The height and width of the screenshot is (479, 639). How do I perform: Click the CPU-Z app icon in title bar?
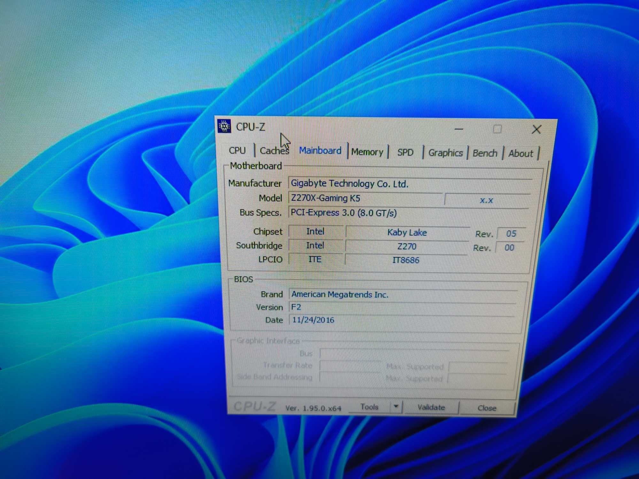point(224,126)
